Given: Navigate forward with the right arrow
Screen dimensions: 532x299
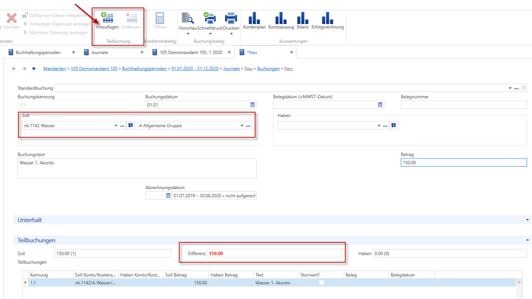Looking at the screenshot, I should tap(24, 69).
